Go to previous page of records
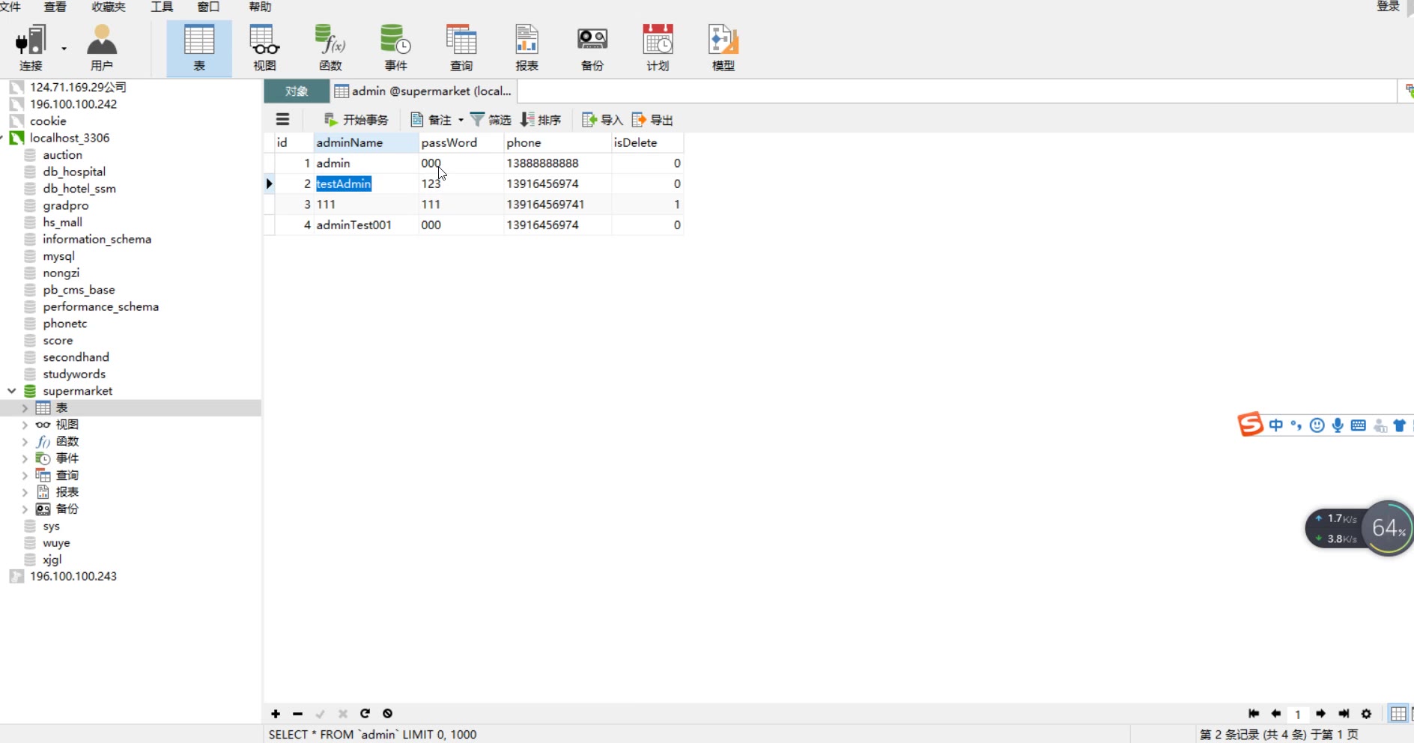1414x743 pixels. [1276, 714]
